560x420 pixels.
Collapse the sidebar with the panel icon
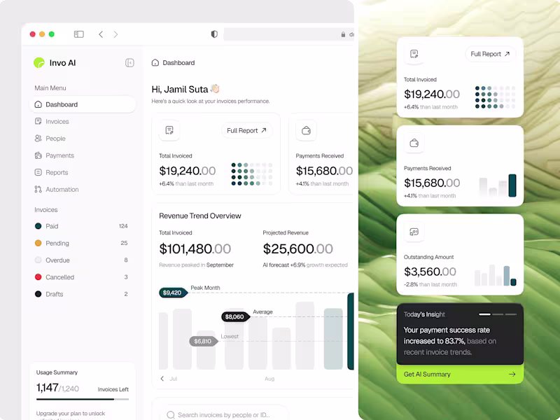coord(129,62)
